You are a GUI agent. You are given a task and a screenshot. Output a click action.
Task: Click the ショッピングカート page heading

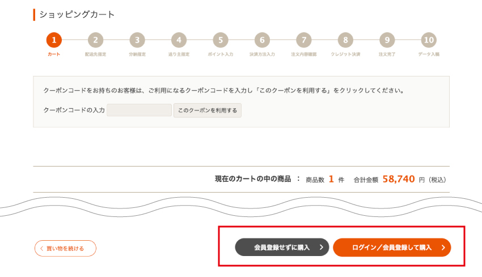(x=77, y=15)
